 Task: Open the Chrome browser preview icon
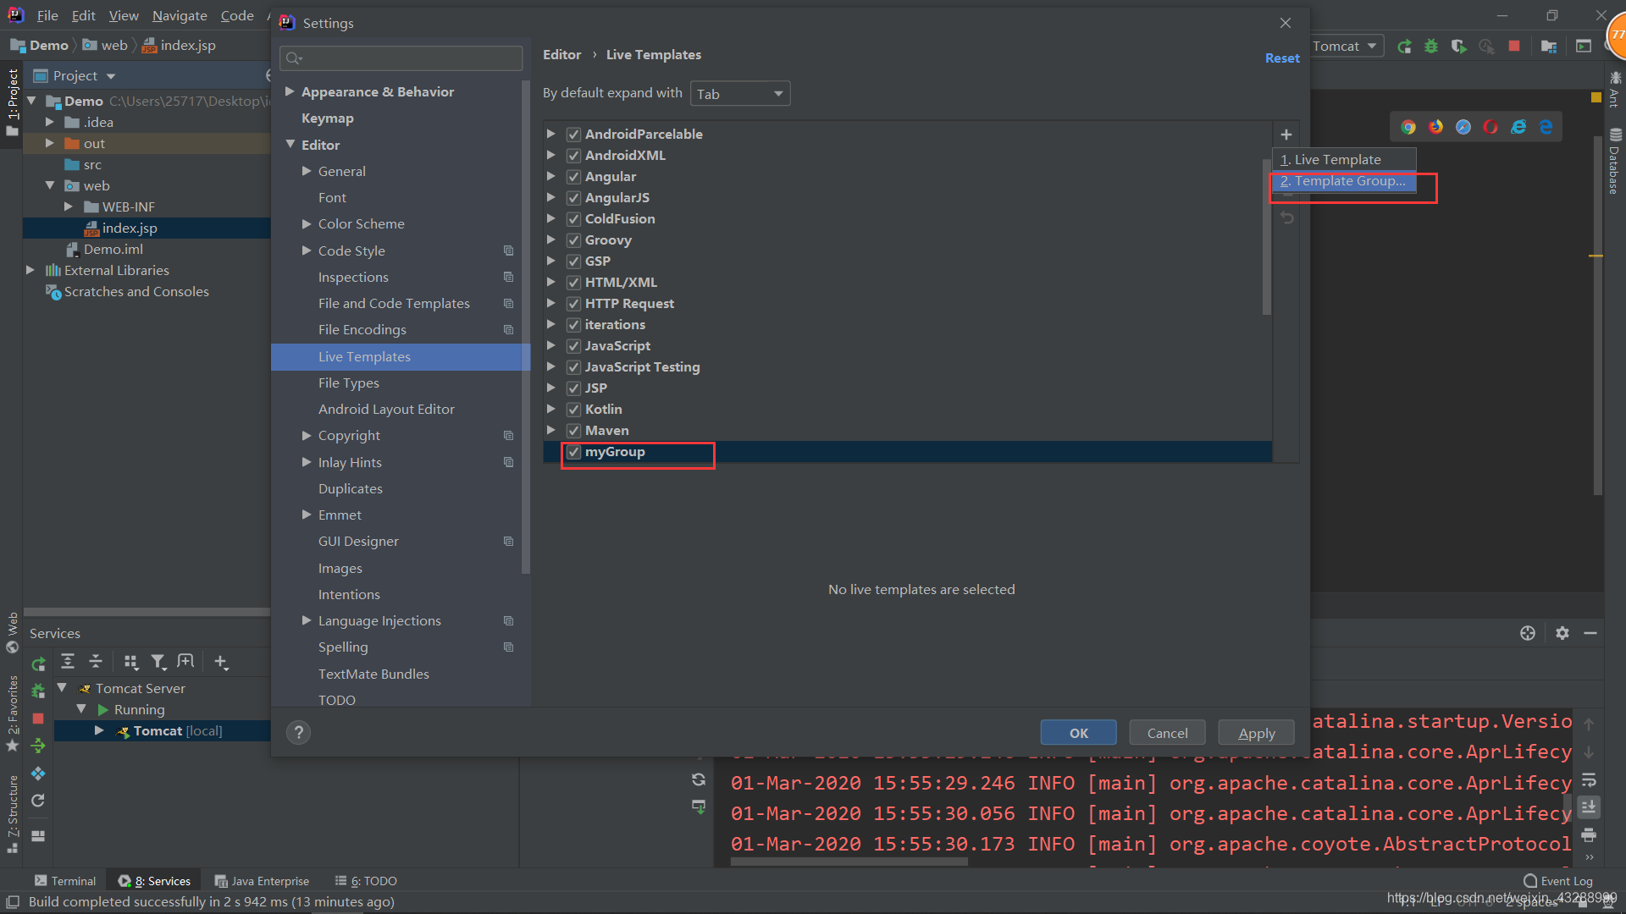click(1408, 127)
